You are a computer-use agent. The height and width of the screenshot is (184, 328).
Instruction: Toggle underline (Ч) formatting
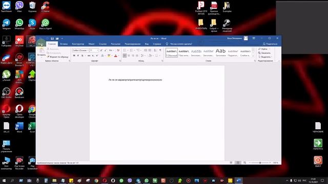pos(82,56)
